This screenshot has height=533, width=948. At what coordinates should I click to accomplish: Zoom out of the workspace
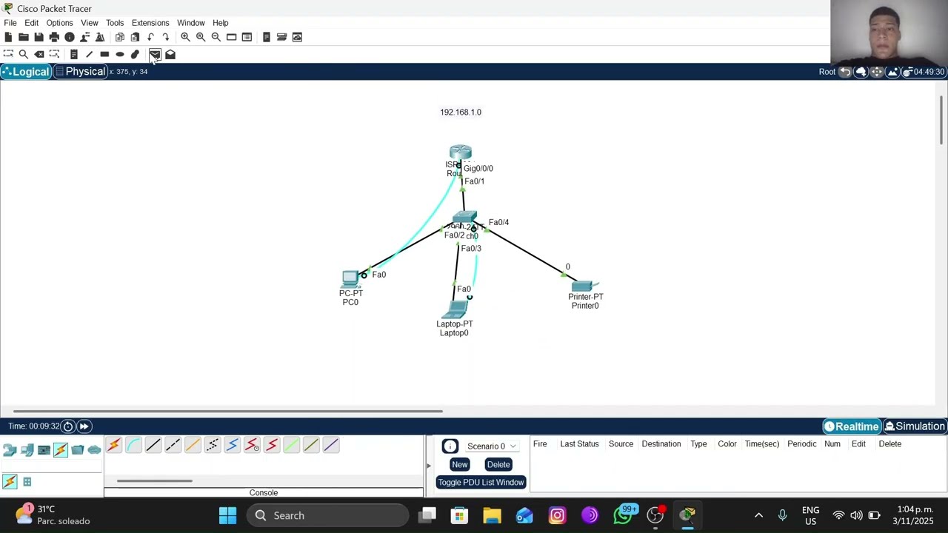coord(216,37)
